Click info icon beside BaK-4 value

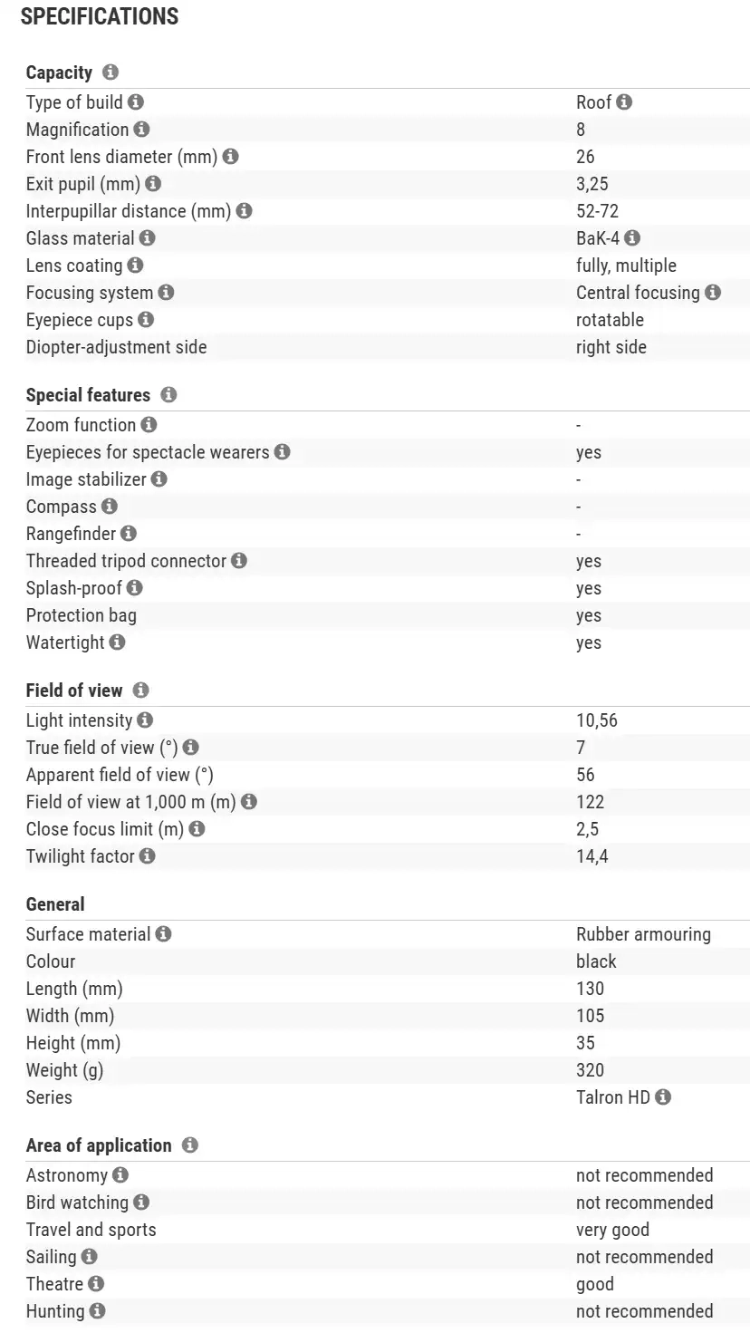[x=632, y=238]
